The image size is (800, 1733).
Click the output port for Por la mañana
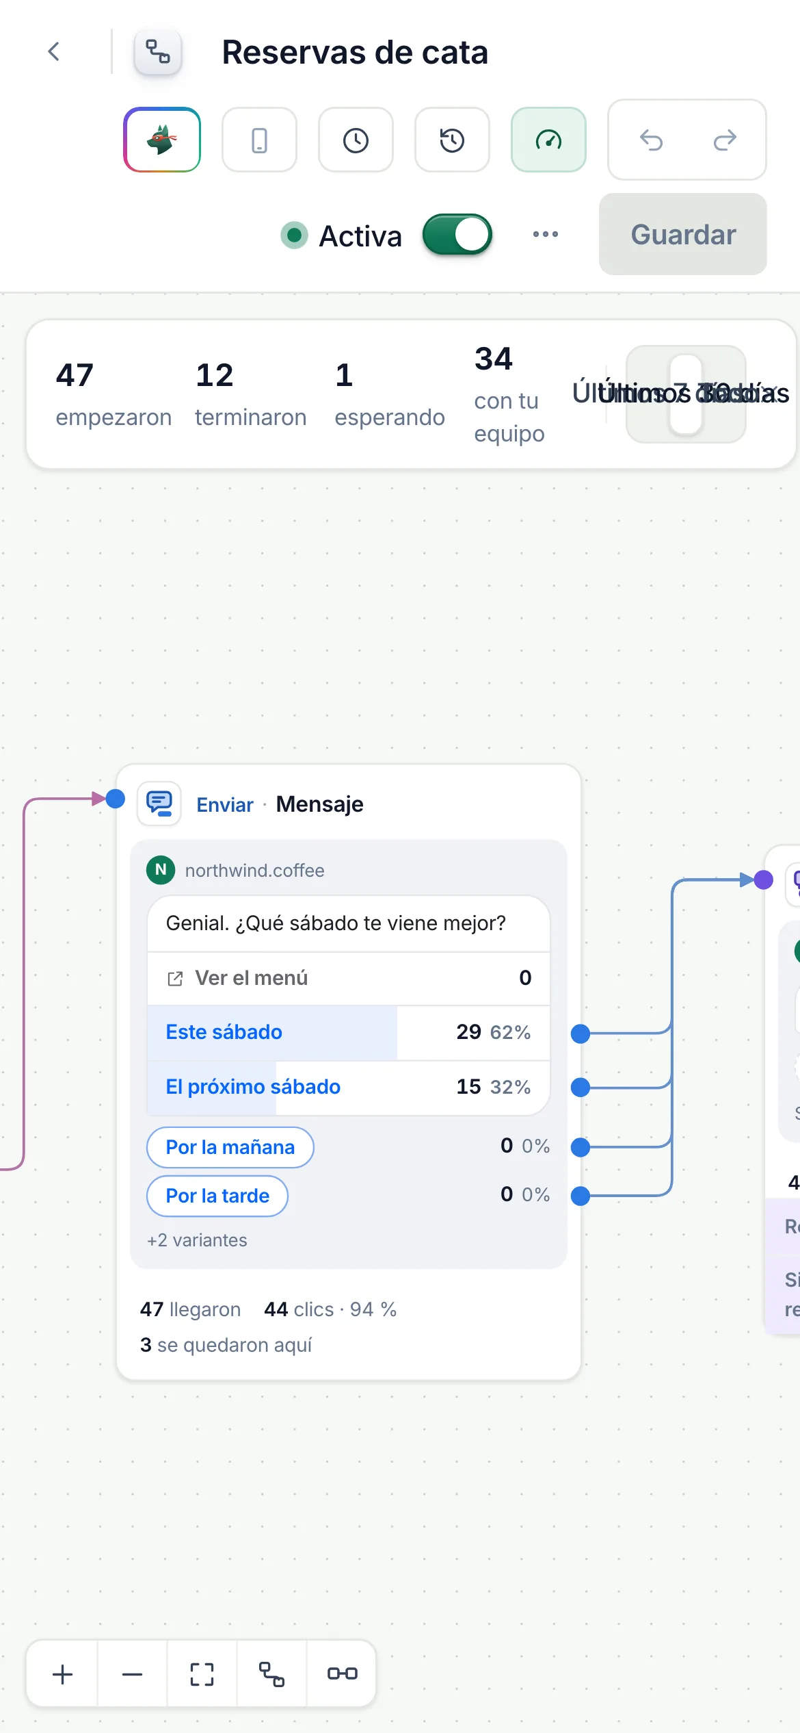pyautogui.click(x=581, y=1147)
